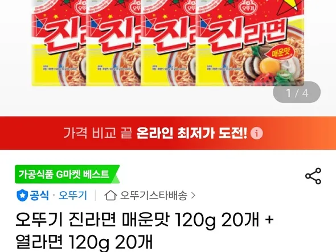Click the 온라인 최저가 도전 red banner
Image resolution: width=336 pixels, height=252 pixels.
point(168,133)
